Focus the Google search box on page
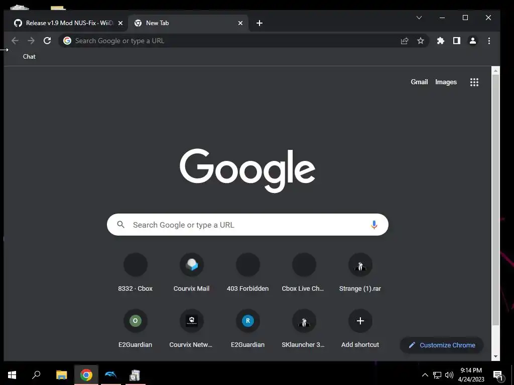514x385 pixels. (x=247, y=225)
